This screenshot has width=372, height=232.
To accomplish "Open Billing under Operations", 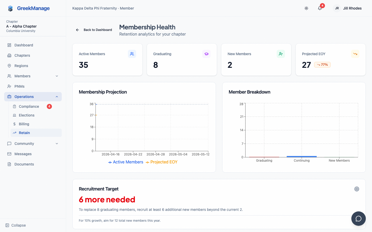I will click(x=36, y=124).
